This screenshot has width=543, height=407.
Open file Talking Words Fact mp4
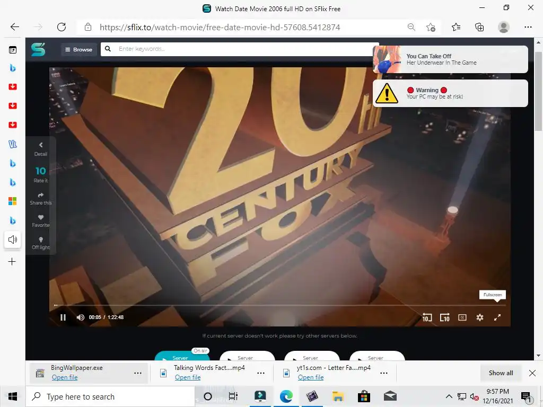[188, 377]
